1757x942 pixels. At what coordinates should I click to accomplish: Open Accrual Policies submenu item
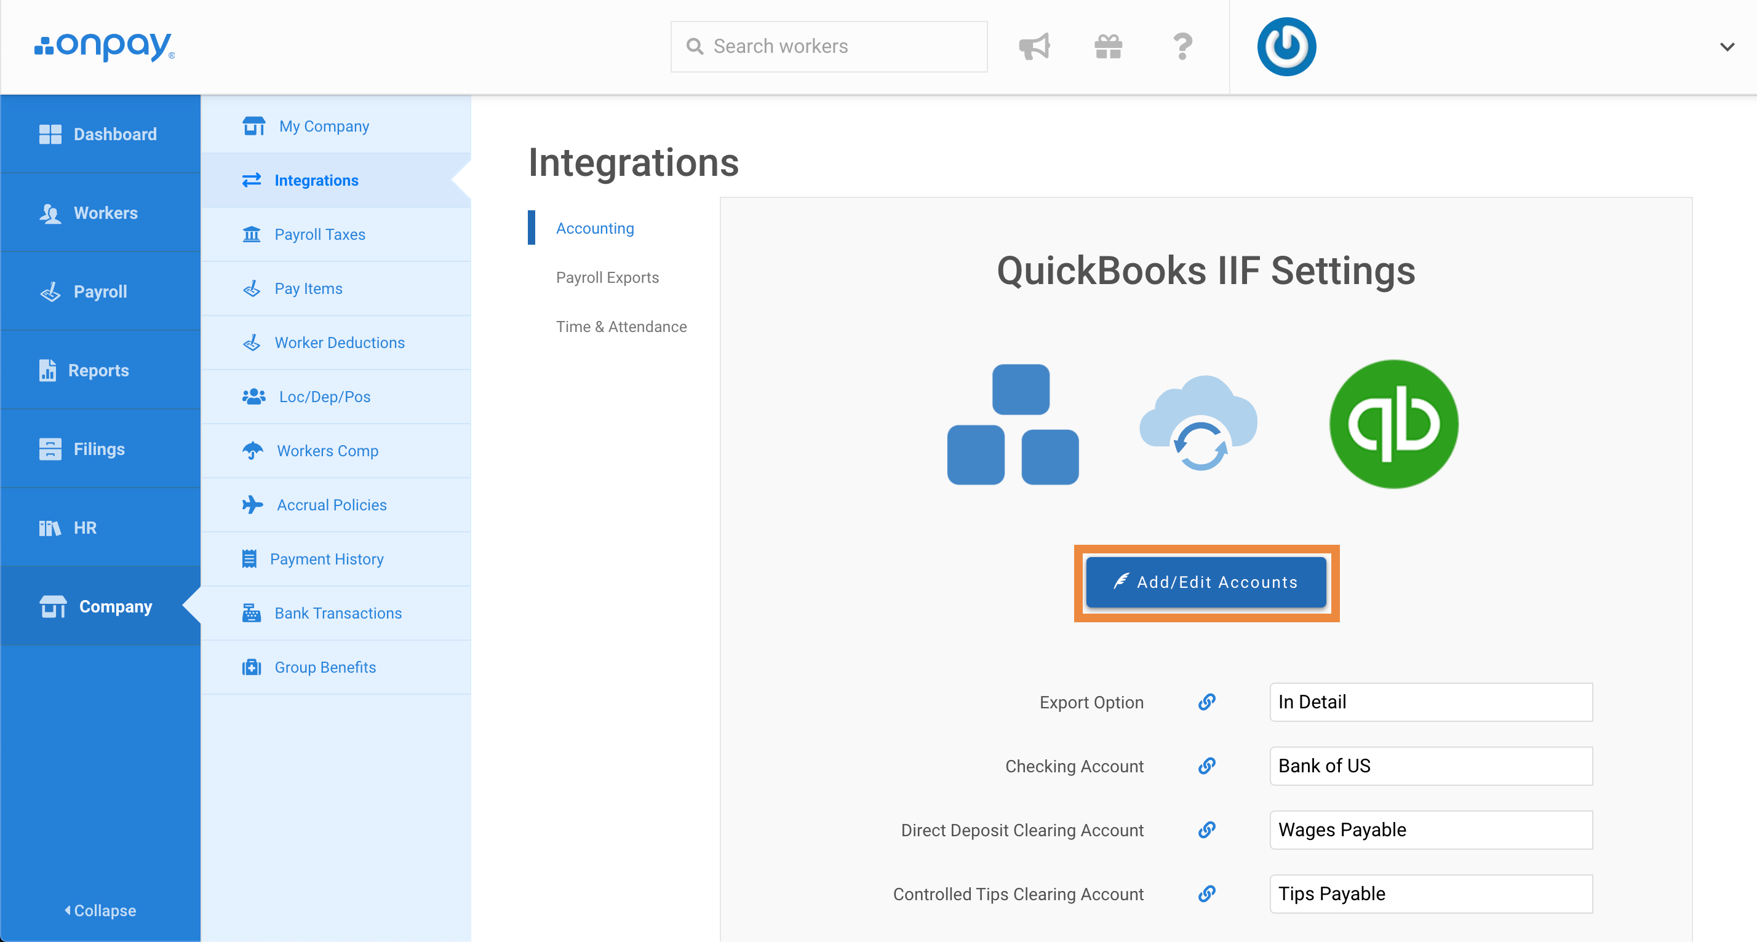[x=335, y=504]
